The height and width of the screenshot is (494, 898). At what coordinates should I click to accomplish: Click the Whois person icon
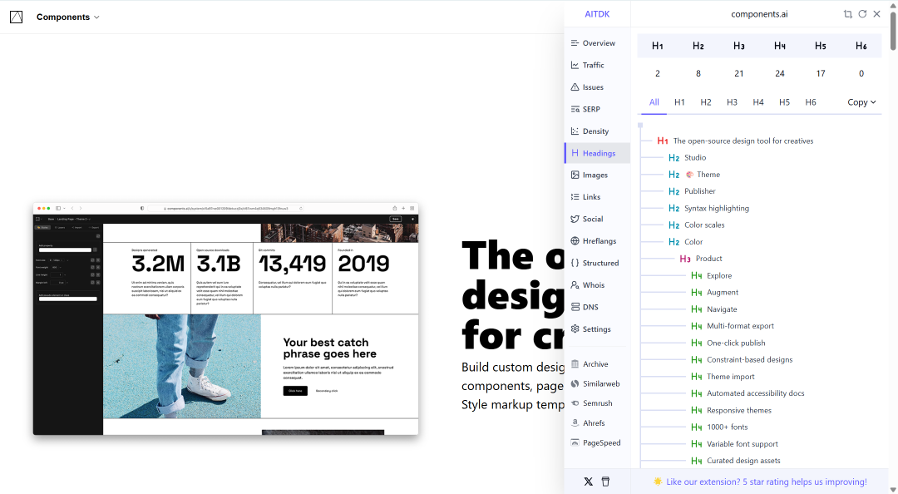pyautogui.click(x=575, y=284)
